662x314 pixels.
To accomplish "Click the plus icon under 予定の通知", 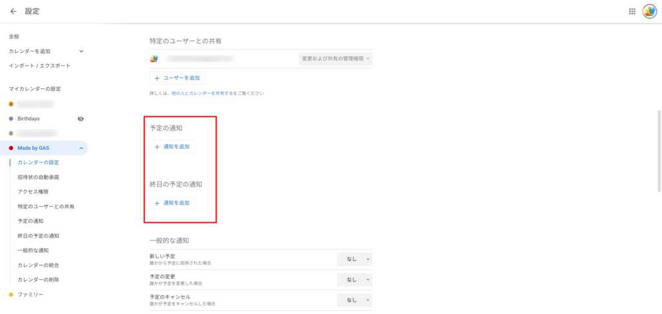I will [x=157, y=147].
